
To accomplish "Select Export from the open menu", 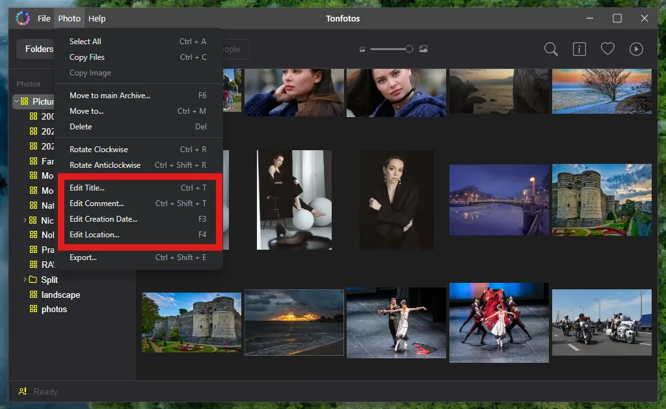I will point(83,257).
